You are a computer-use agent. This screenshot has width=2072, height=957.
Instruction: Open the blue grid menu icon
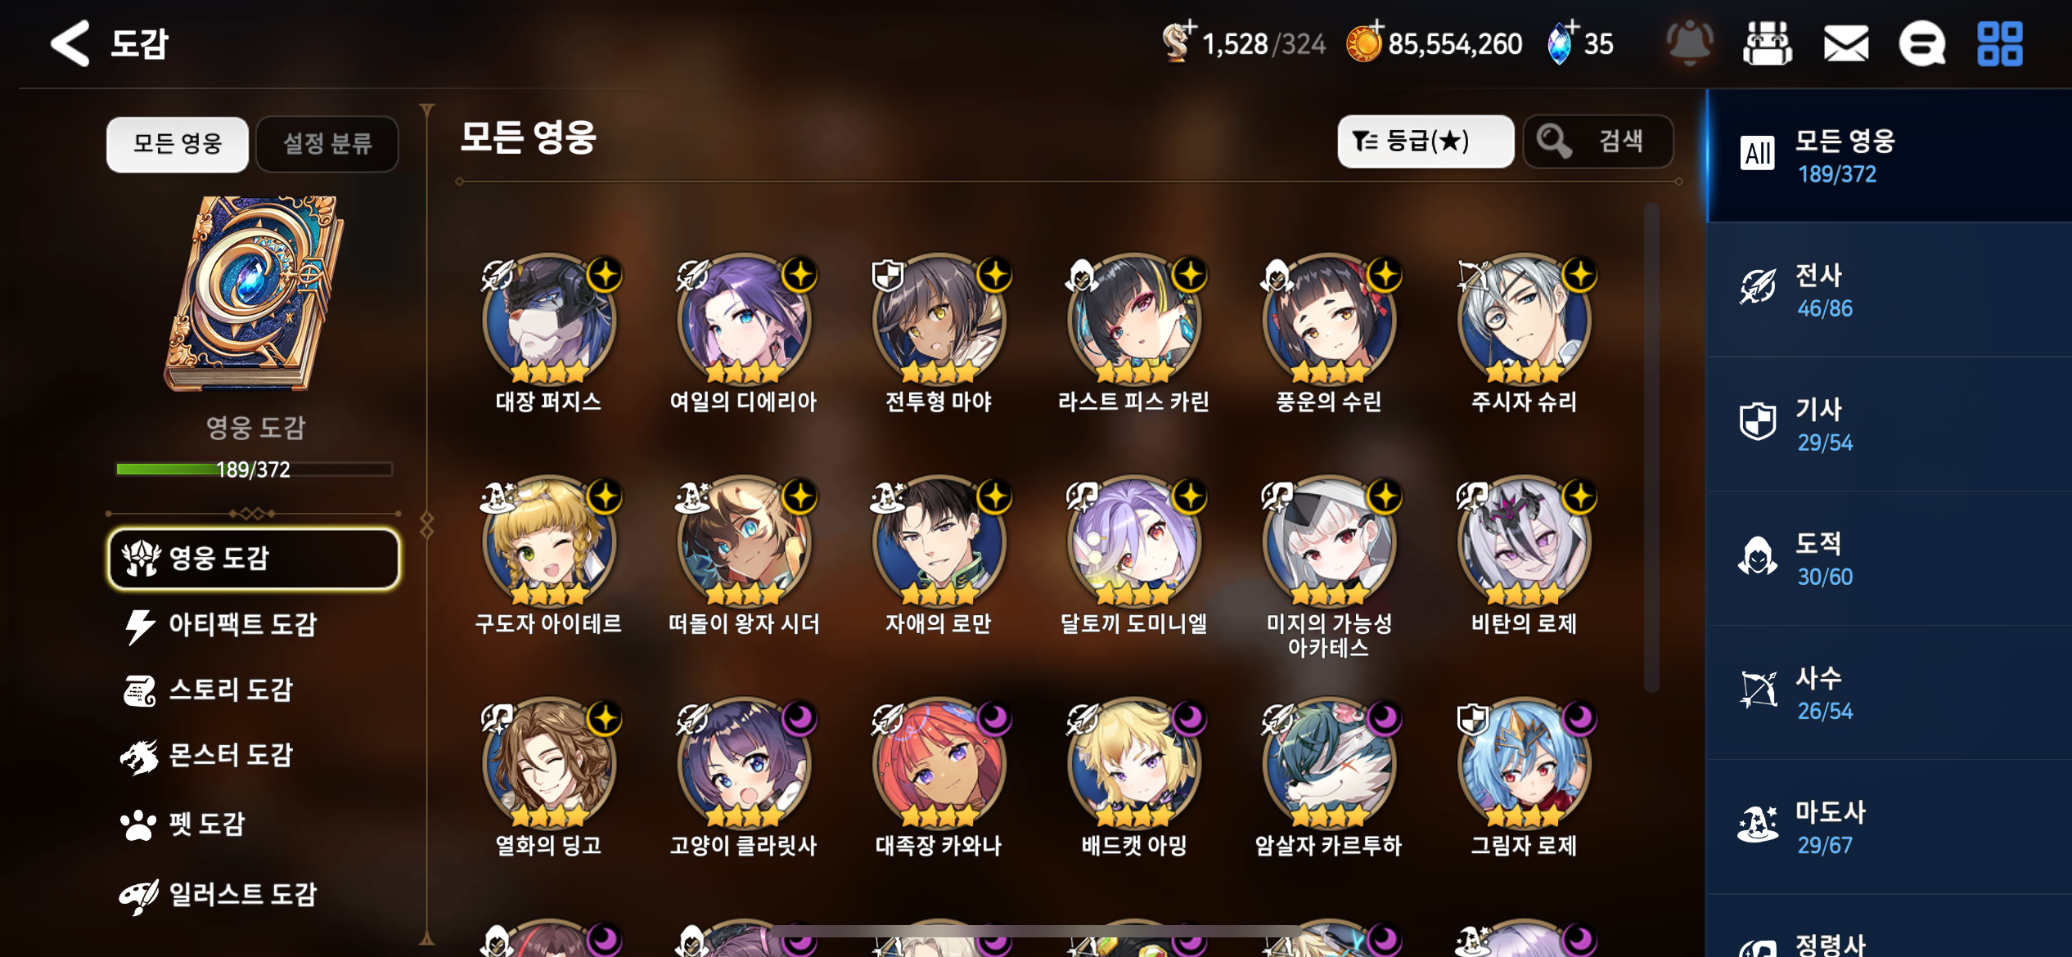1999,43
